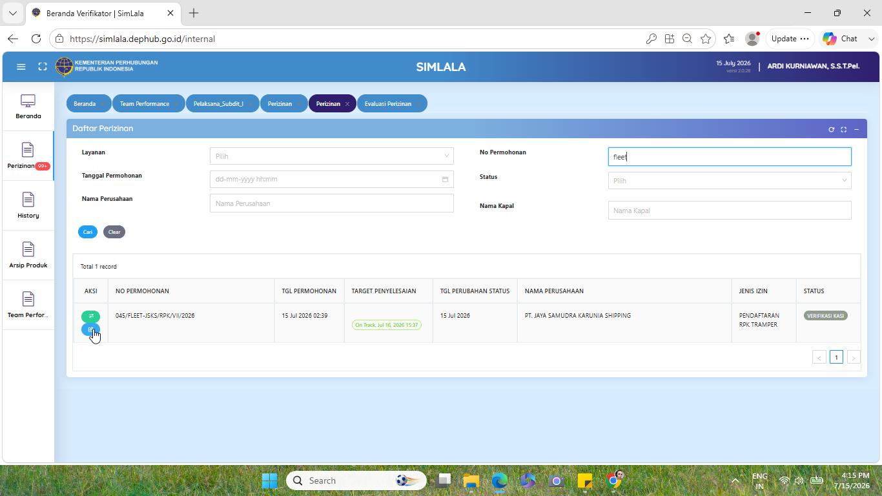Open the Status dropdown
This screenshot has width=882, height=496.
(730, 180)
